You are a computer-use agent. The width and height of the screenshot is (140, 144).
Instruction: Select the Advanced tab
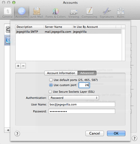pos(87,73)
